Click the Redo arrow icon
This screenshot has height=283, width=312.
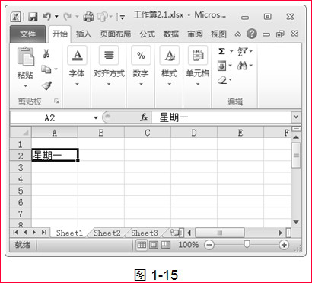pos(67,17)
